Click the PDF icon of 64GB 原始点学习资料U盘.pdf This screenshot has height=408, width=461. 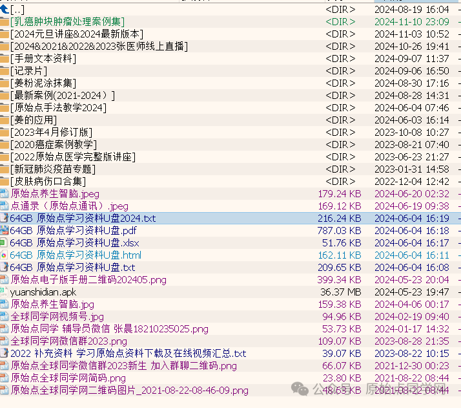coord(5,231)
